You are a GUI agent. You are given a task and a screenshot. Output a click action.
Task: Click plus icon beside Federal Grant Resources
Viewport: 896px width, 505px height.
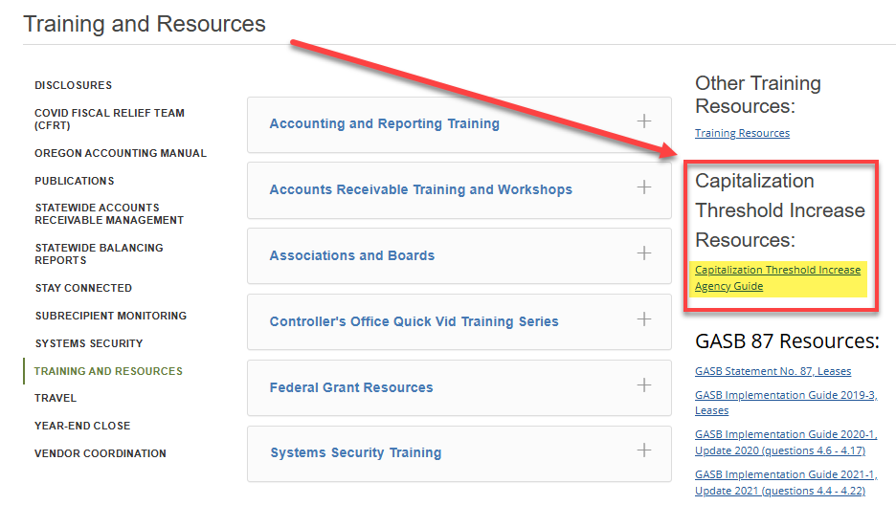point(644,385)
